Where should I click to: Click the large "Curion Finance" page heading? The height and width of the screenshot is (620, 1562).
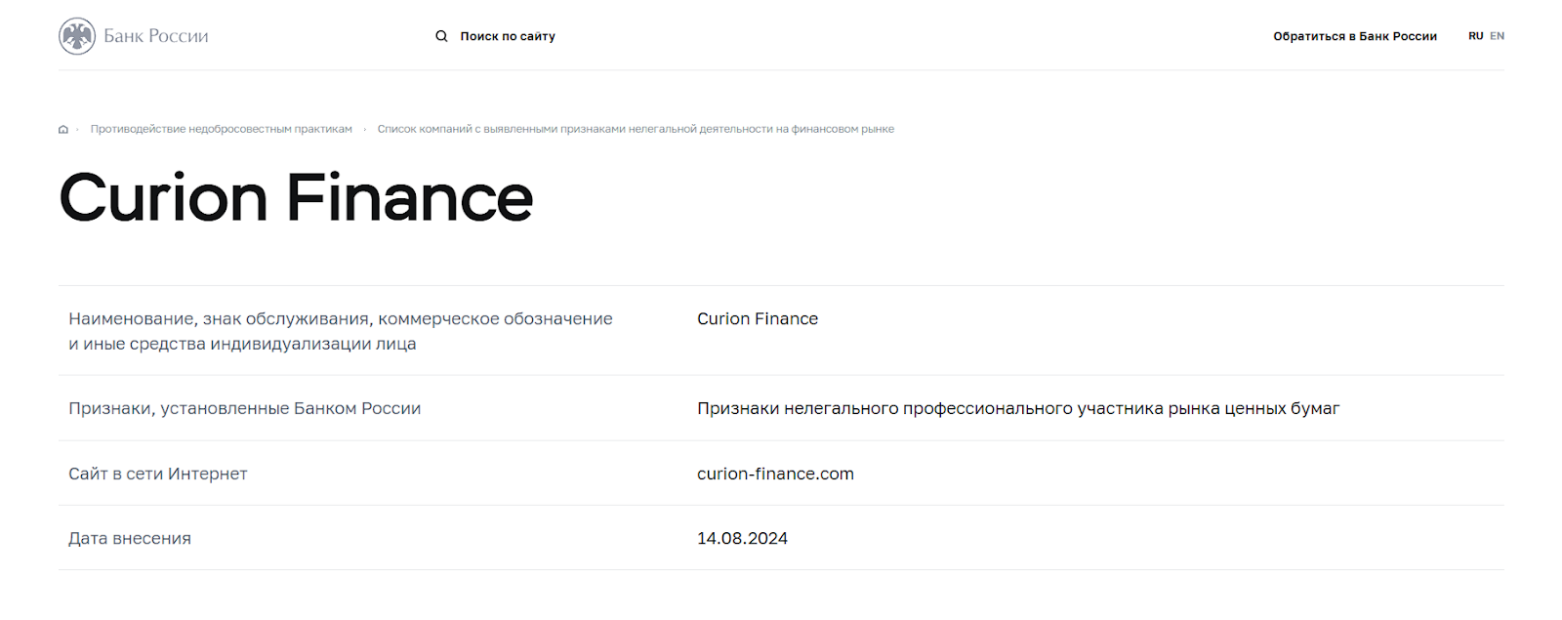(297, 198)
